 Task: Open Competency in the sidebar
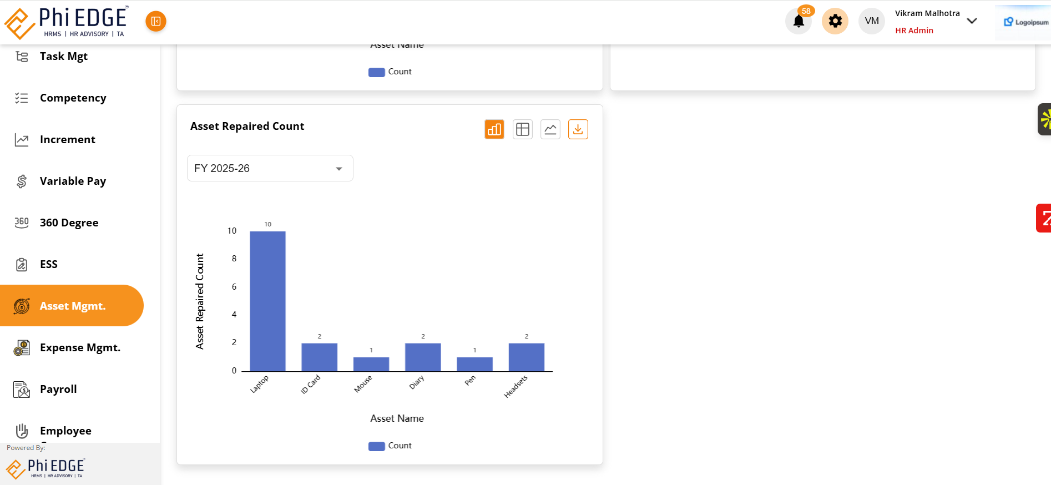(73, 98)
